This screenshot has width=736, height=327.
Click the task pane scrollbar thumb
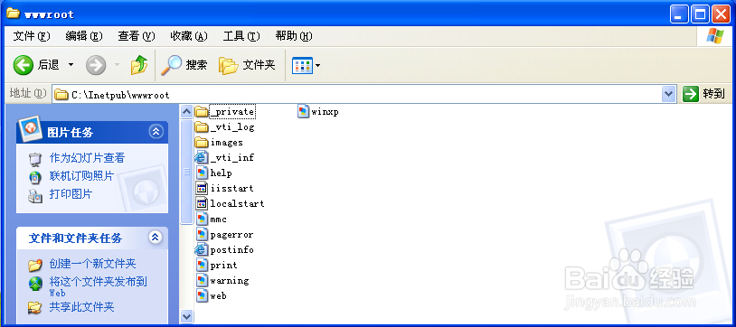click(x=186, y=172)
